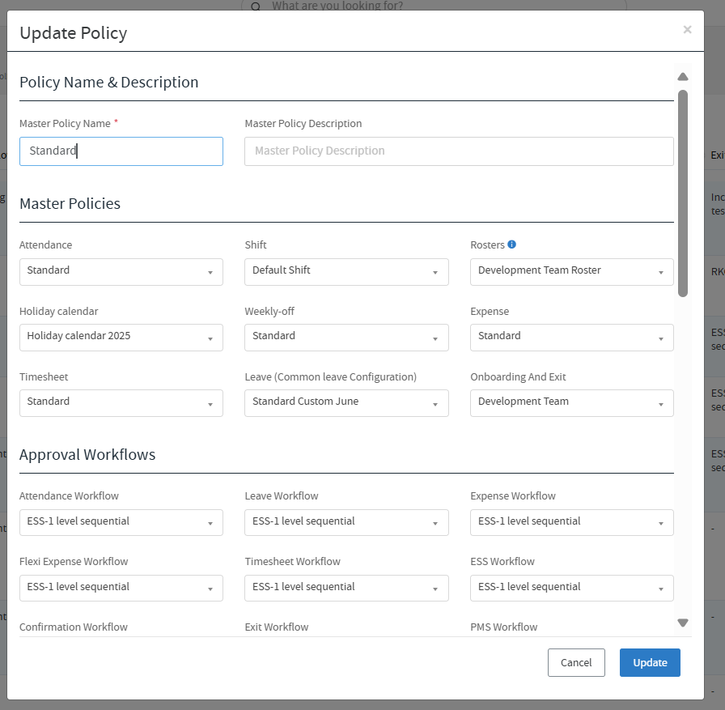This screenshot has width=725, height=710.
Task: Click the Rosters info icon
Action: click(511, 244)
